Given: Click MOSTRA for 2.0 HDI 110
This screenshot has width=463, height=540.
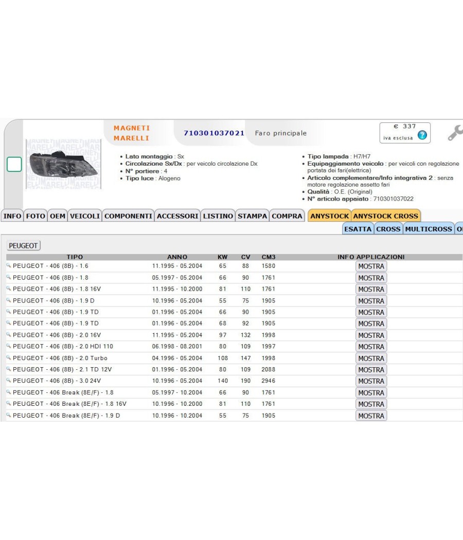Looking at the screenshot, I should click(x=371, y=347).
